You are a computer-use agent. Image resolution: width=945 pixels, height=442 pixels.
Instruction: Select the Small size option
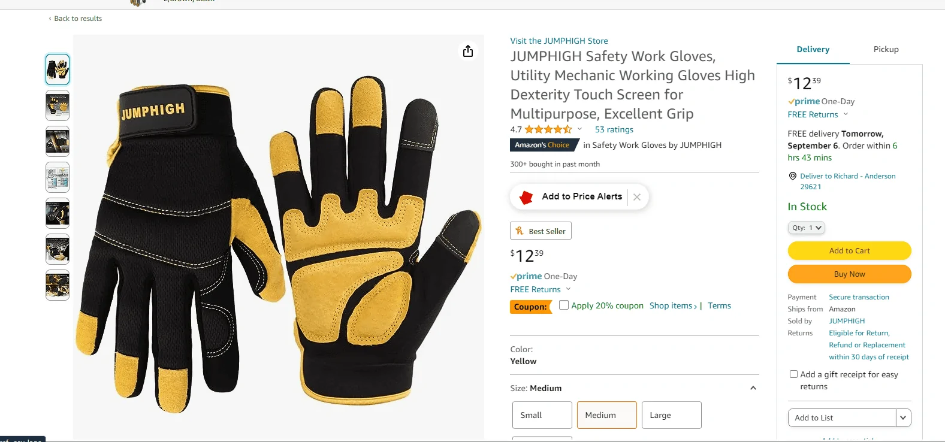coord(542,415)
